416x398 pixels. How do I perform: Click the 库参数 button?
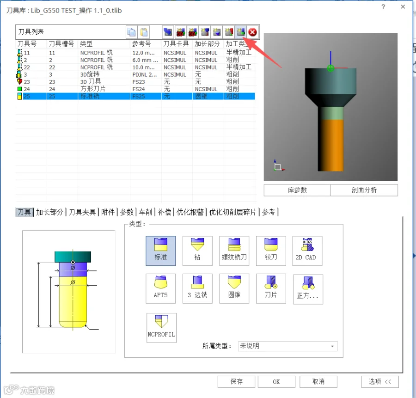click(297, 190)
